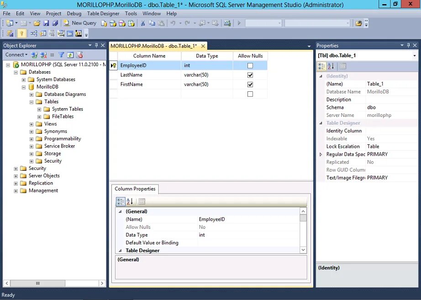This screenshot has height=300, width=421.
Task: Select the Management node
Action: pos(43,190)
